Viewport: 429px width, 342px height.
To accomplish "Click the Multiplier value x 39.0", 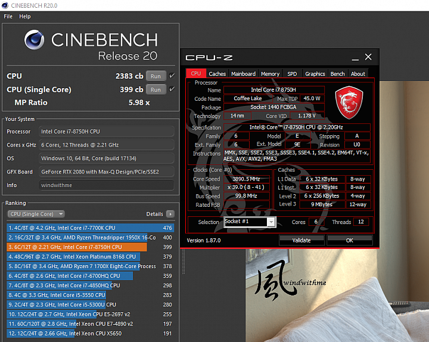I will (247, 187).
